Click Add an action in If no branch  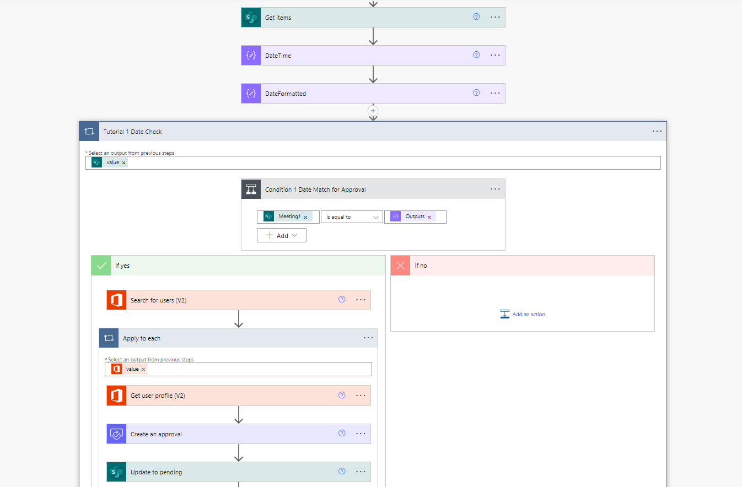(523, 315)
